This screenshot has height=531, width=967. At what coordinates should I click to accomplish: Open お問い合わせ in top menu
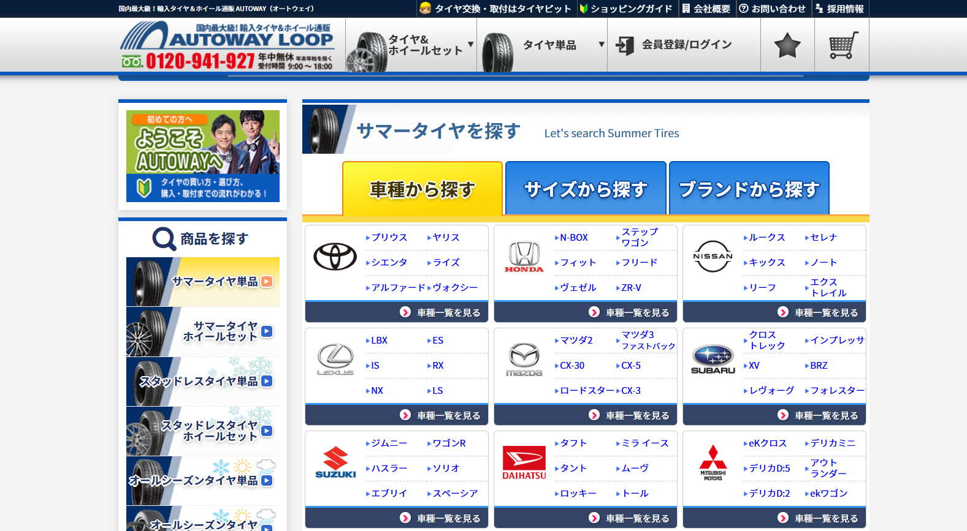click(773, 9)
